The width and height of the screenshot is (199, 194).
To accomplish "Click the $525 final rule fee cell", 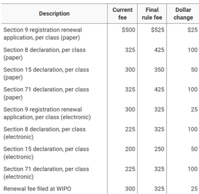I will (158, 30).
